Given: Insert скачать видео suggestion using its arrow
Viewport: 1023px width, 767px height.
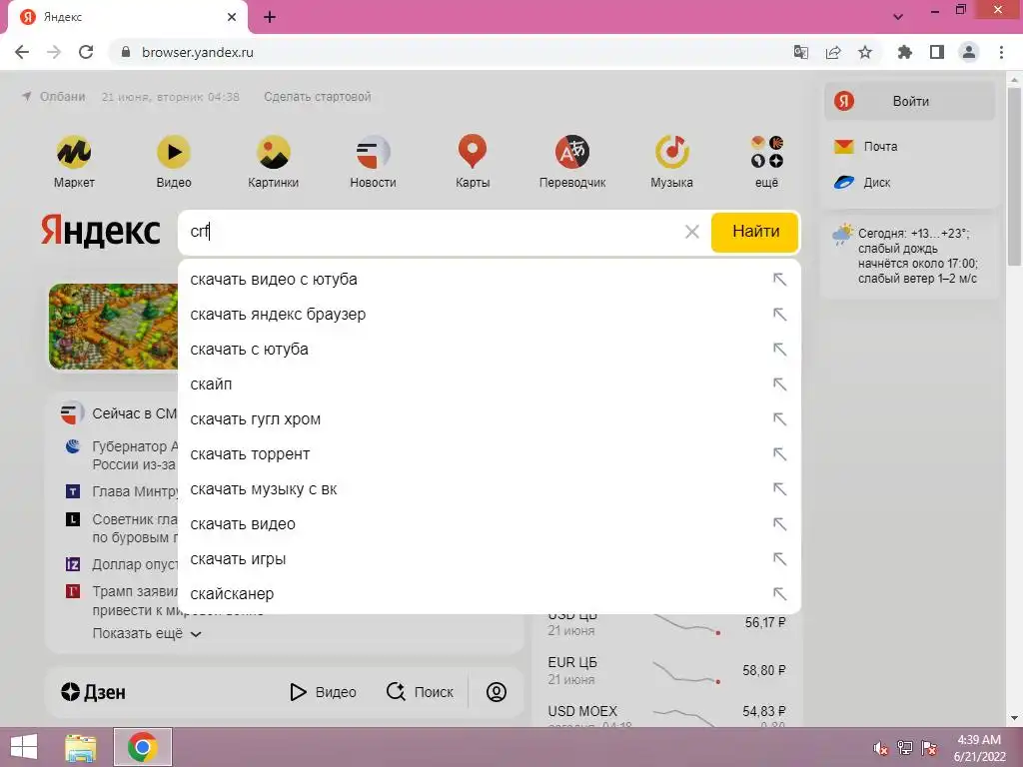Looking at the screenshot, I should [x=779, y=524].
